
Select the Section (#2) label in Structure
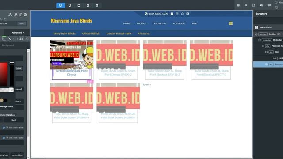275,34
